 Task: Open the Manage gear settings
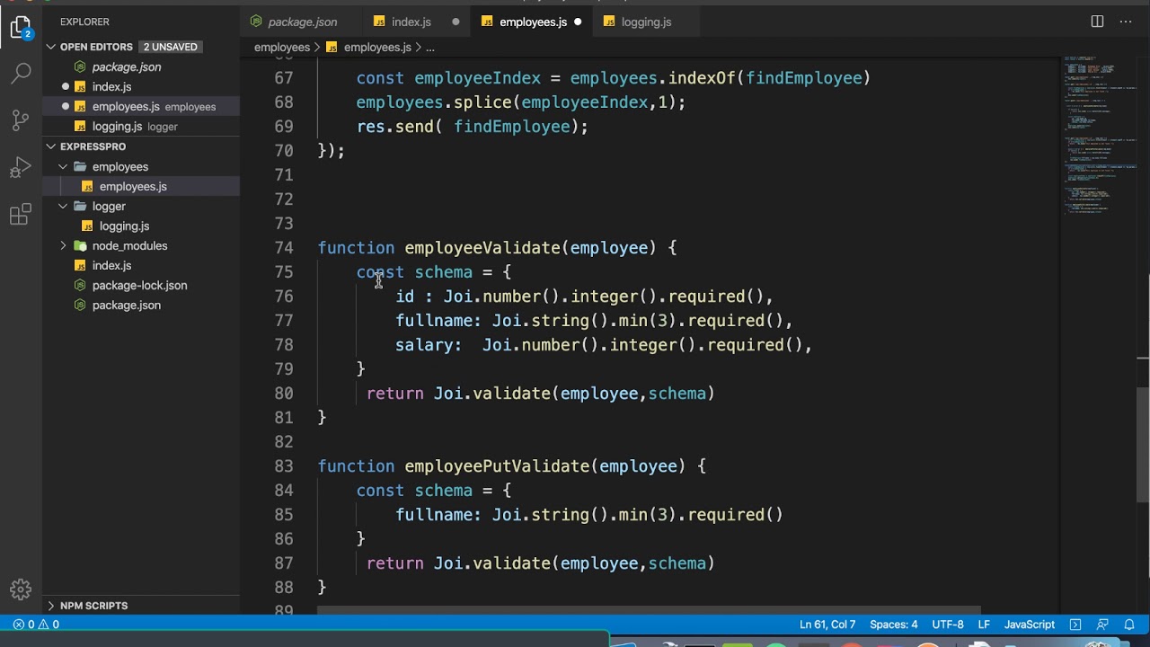coord(21,589)
